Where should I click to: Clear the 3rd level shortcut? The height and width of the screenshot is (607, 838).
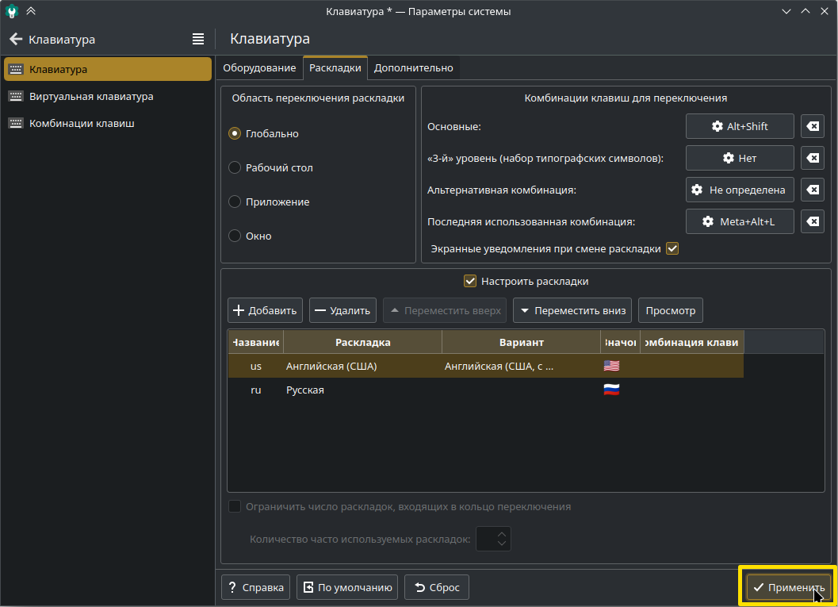click(x=813, y=158)
